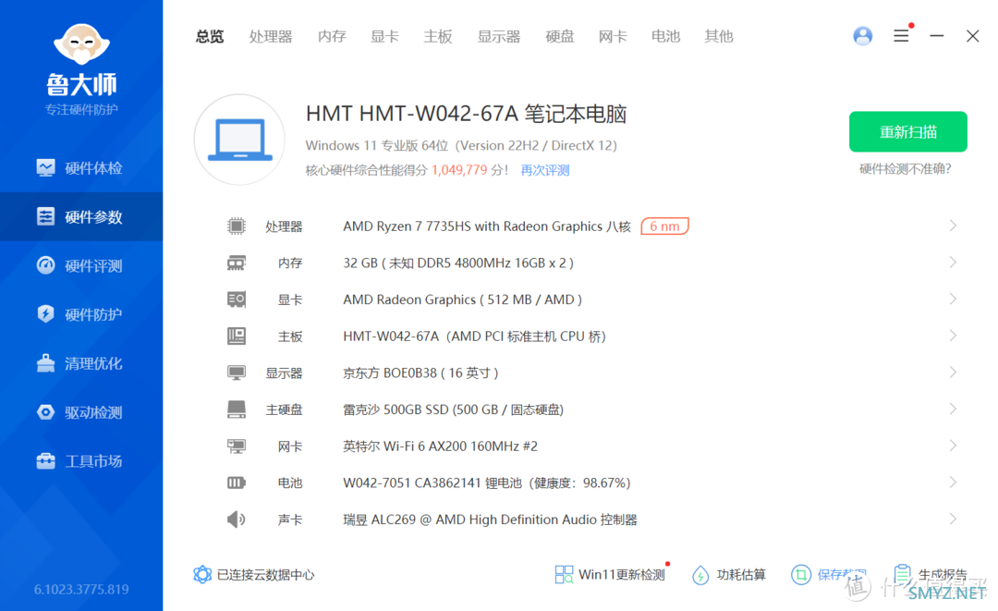Viewport: 998px width, 611px height.
Task: Minimize the 鲁大师 window
Action: pos(937,36)
